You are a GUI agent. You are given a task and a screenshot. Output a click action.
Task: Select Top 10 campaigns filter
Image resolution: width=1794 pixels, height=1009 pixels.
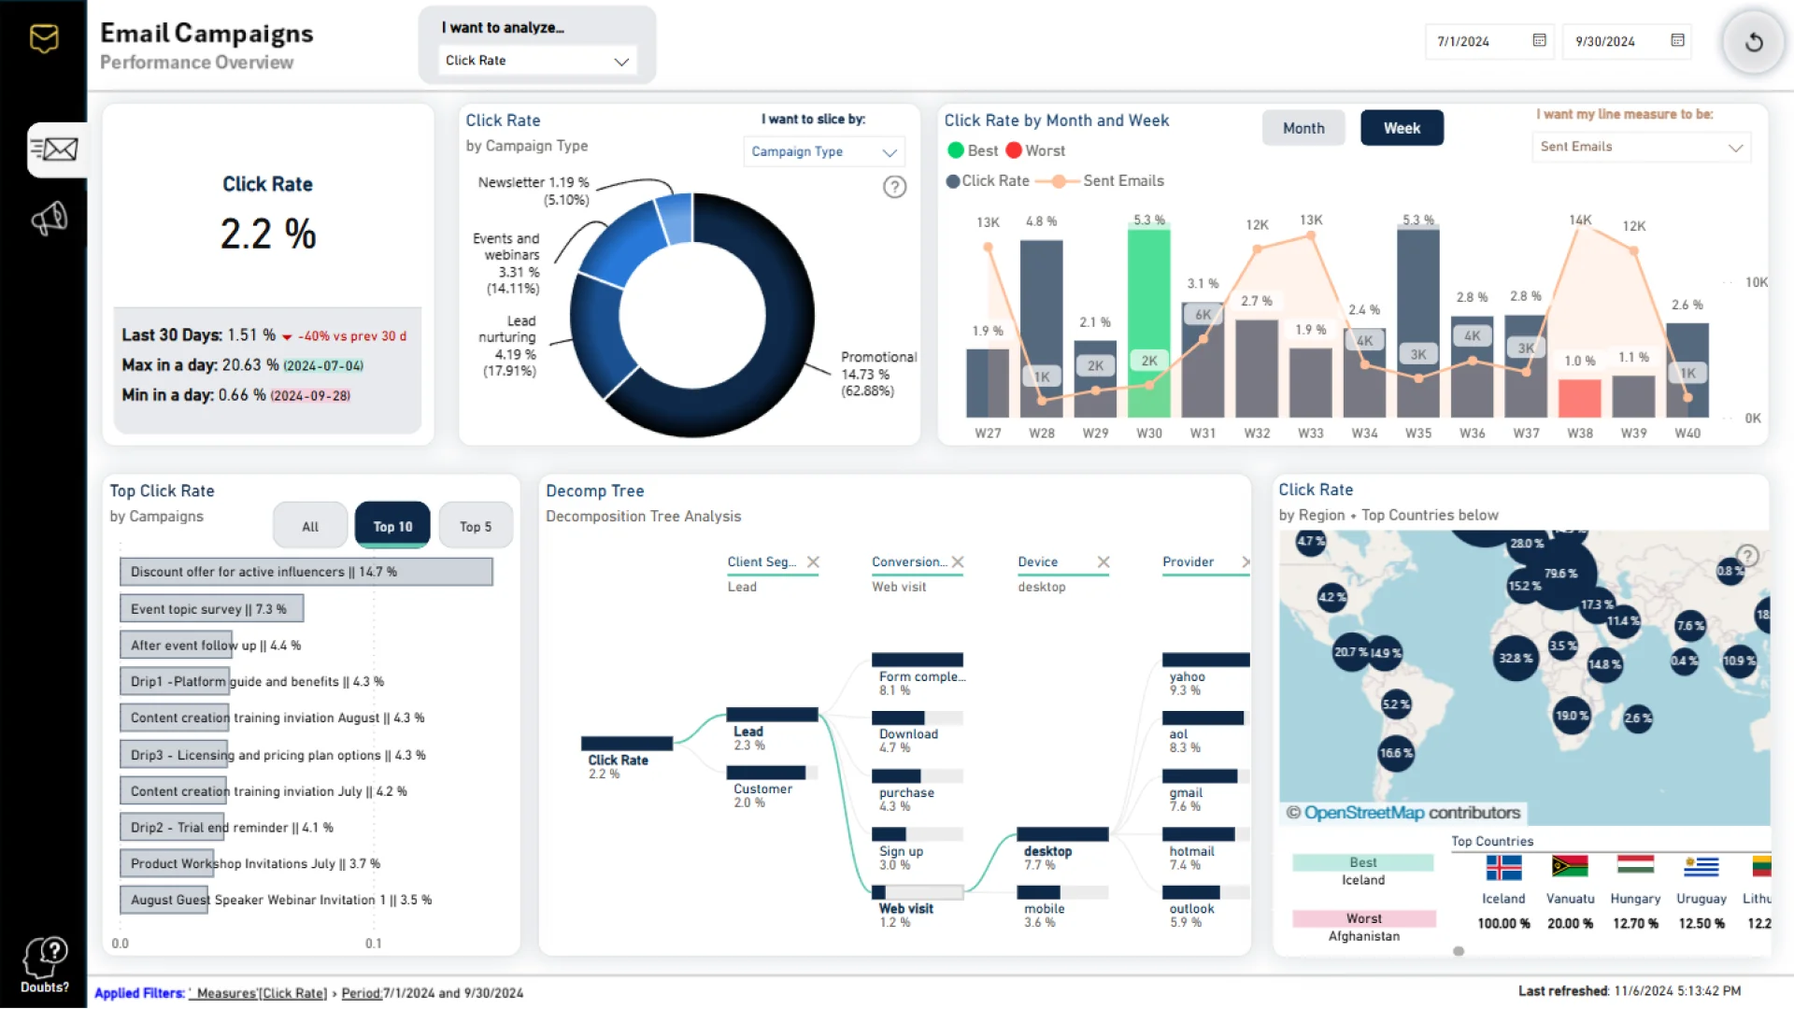coord(392,526)
